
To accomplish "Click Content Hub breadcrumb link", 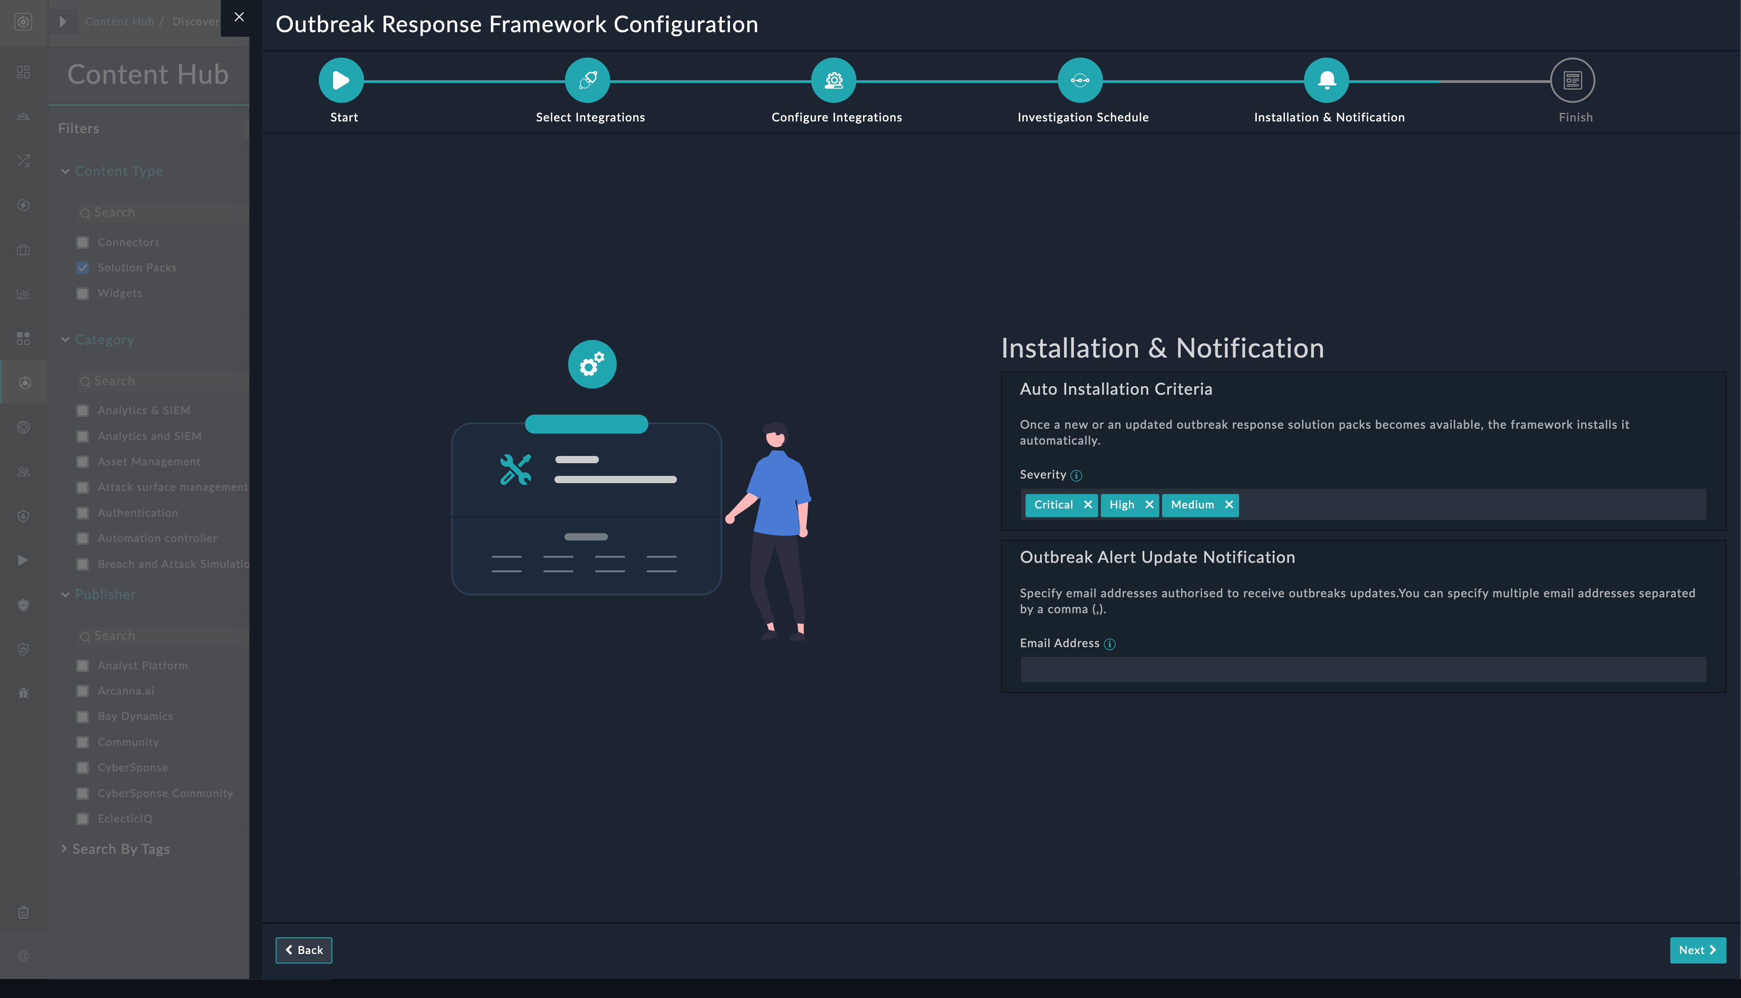I will coord(119,21).
